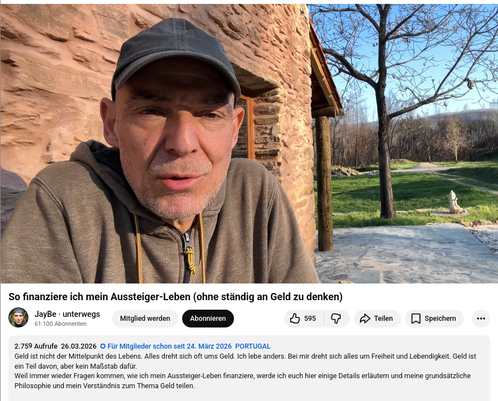This screenshot has height=401, width=498.
Task: Open the JayBe · unterwegs channel name
Action: pyautogui.click(x=67, y=314)
